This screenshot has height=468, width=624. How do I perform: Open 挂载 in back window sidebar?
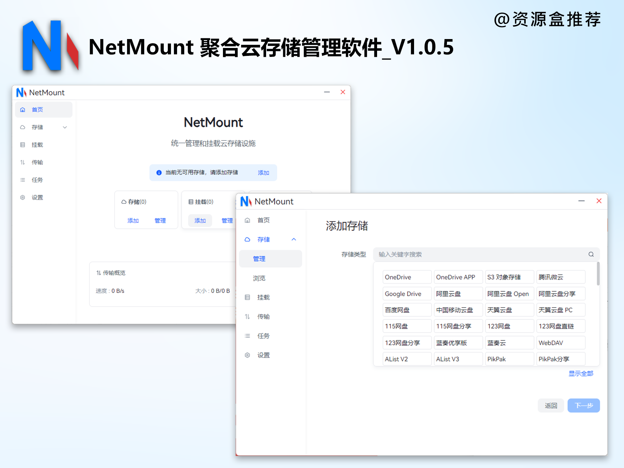tap(44, 145)
